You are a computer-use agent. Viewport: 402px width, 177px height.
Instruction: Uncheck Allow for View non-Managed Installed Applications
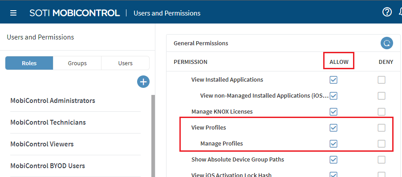[333, 96]
